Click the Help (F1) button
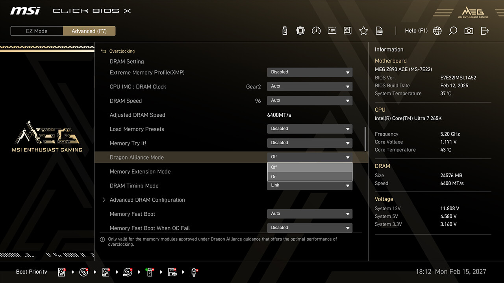The height and width of the screenshot is (283, 504). (416, 31)
